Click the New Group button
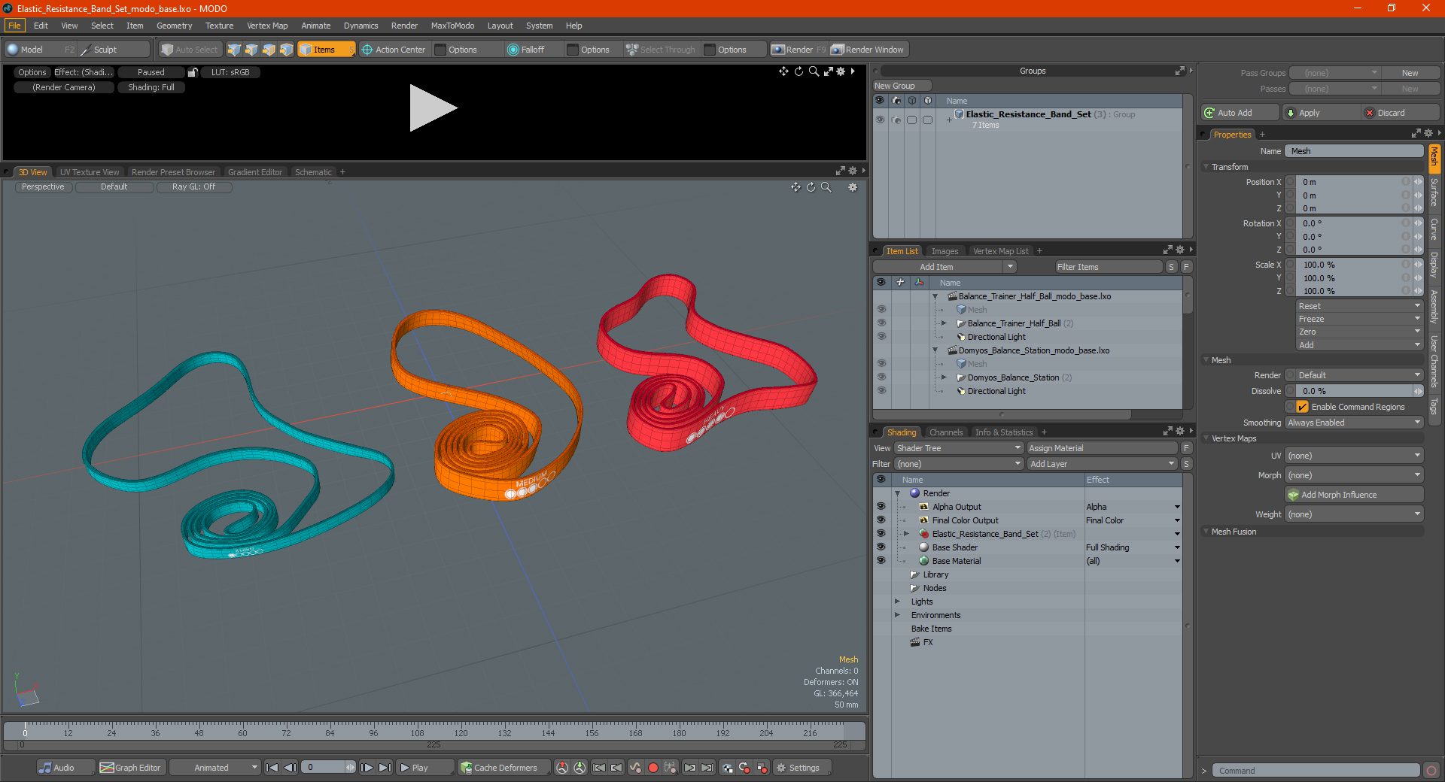Viewport: 1445px width, 782px height. pos(902,86)
